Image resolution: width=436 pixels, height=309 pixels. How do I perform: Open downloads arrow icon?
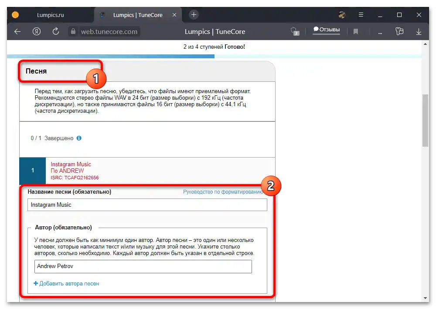(419, 32)
